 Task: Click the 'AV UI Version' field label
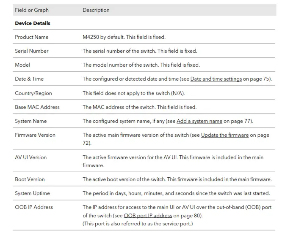pos(31,157)
